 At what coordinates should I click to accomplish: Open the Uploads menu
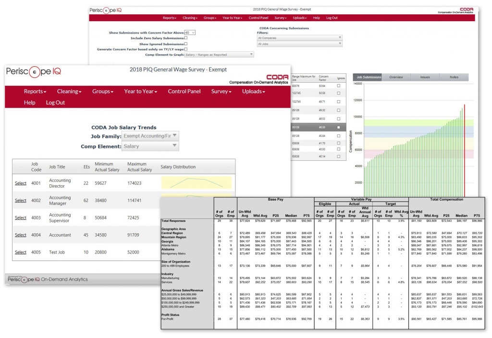pos(253,91)
